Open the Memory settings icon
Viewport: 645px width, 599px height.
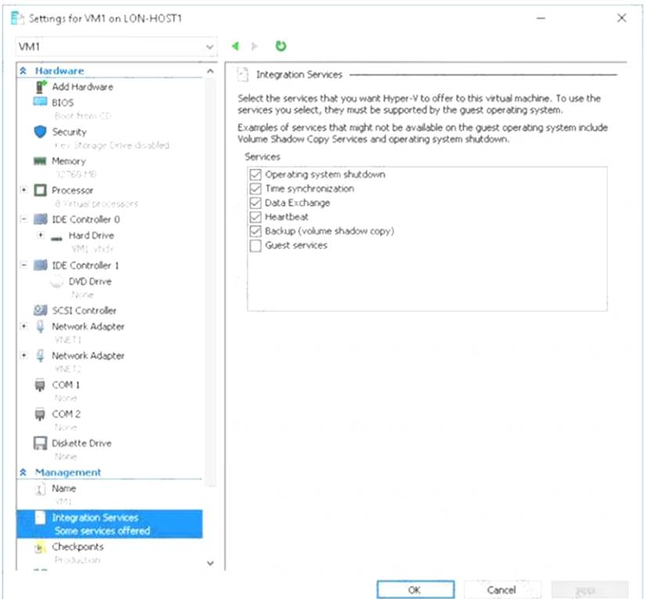[40, 161]
